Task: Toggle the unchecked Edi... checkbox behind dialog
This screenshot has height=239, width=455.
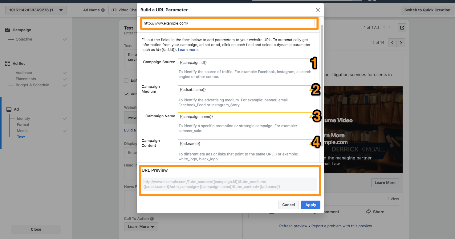Action: pyautogui.click(x=126, y=80)
